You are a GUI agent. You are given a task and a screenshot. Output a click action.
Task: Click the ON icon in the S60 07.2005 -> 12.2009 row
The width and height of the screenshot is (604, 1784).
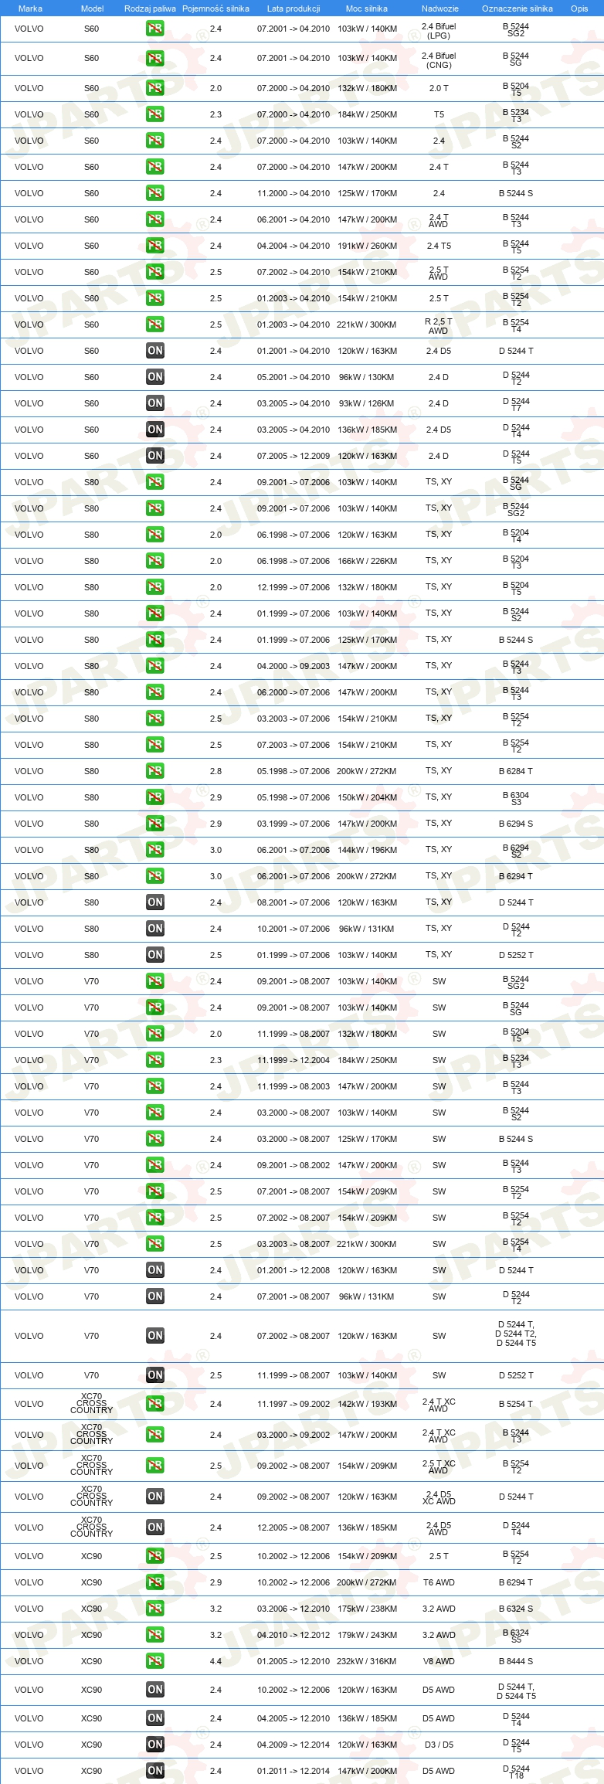(x=154, y=456)
